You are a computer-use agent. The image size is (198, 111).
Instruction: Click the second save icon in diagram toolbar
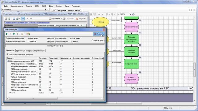pyautogui.click(x=95, y=14)
